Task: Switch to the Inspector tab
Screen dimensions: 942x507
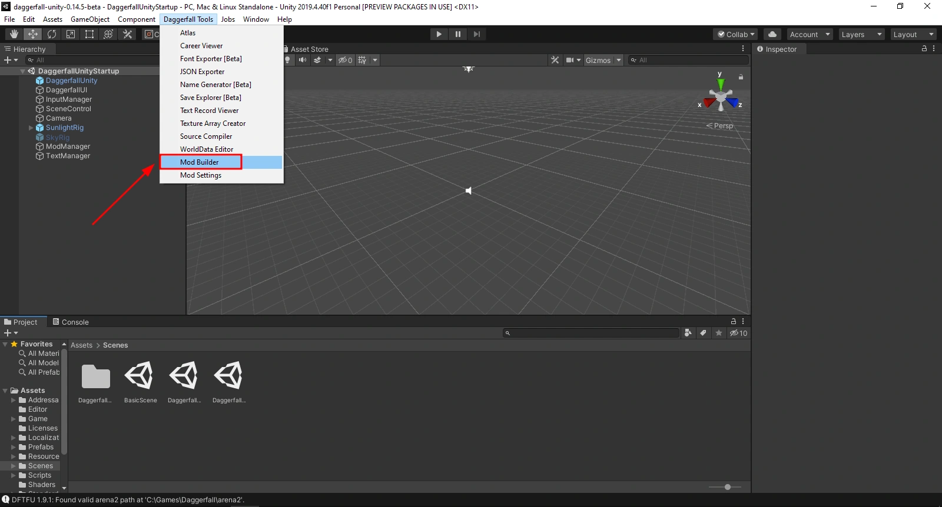Action: point(777,49)
